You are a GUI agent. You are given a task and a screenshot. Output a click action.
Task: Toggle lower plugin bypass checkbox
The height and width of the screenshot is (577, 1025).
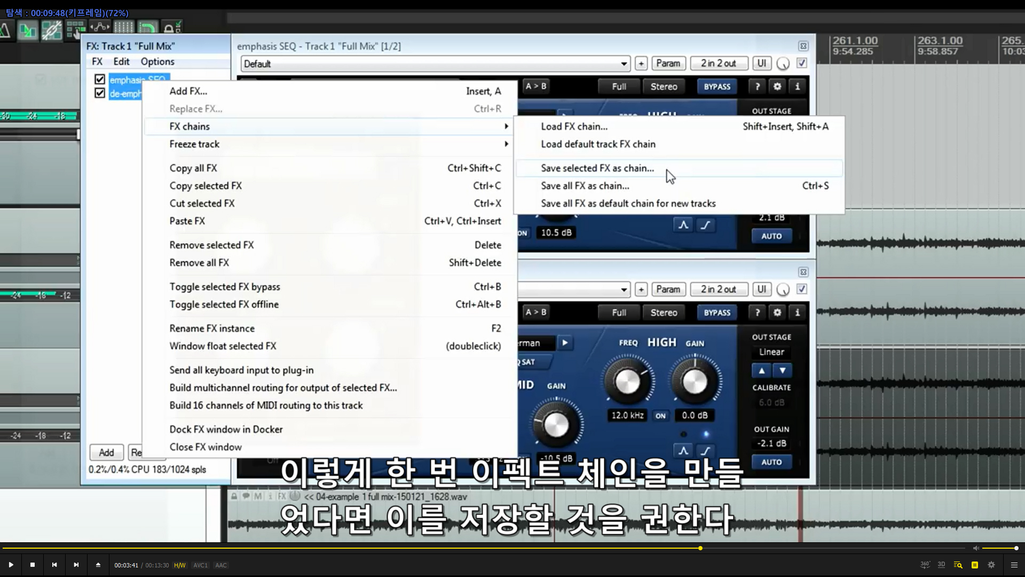802,289
